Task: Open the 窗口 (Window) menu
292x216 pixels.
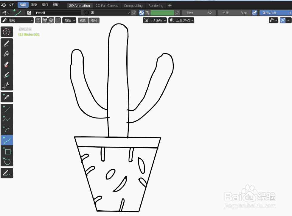Action: pyautogui.click(x=45, y=5)
